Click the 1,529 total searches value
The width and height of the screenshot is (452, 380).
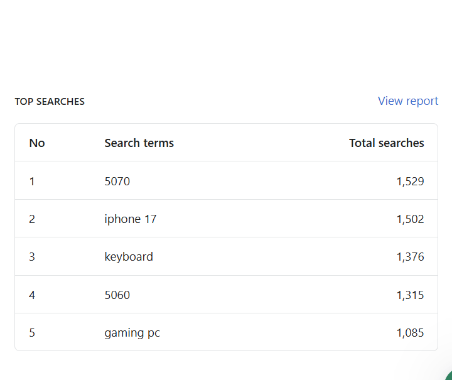click(410, 182)
